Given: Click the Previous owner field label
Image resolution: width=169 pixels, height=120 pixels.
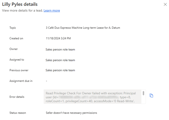Looking at the screenshot, I should (19, 70).
